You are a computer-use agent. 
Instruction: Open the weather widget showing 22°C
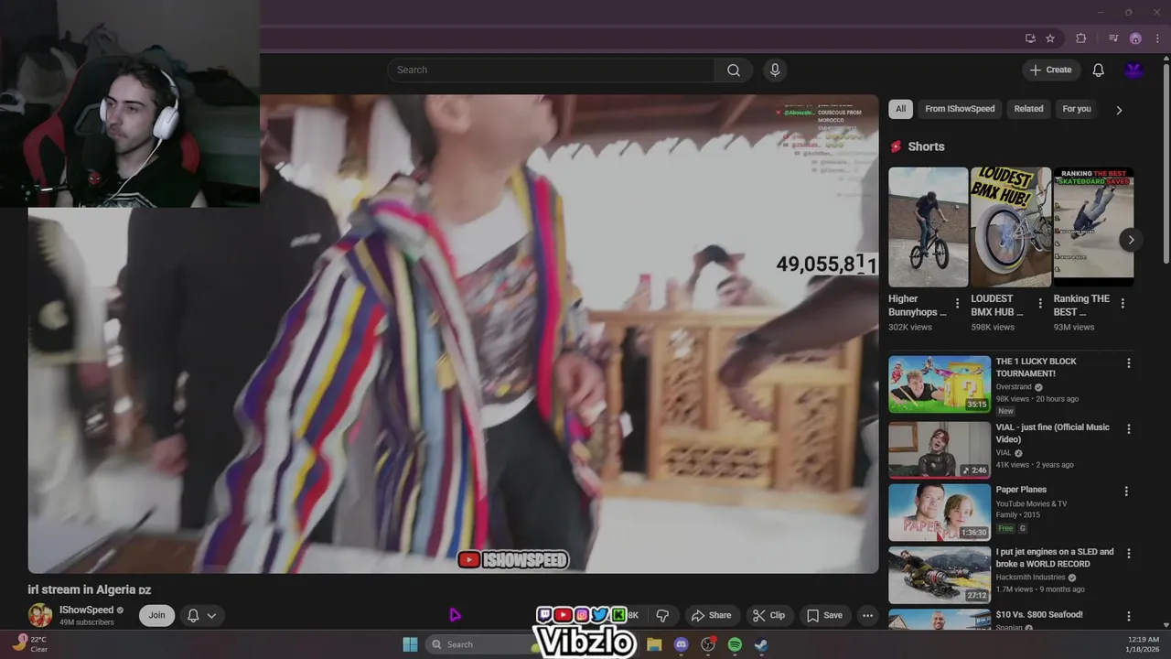[x=30, y=644]
